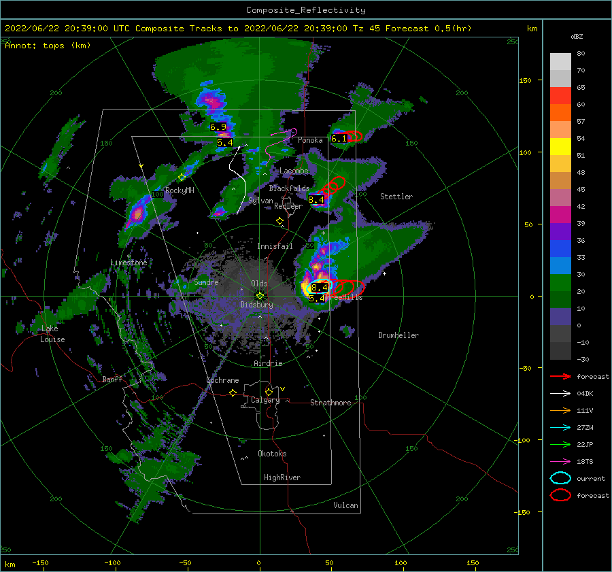Click the radar site diamond marker above Didsbury
The image size is (612, 572).
pos(260,296)
